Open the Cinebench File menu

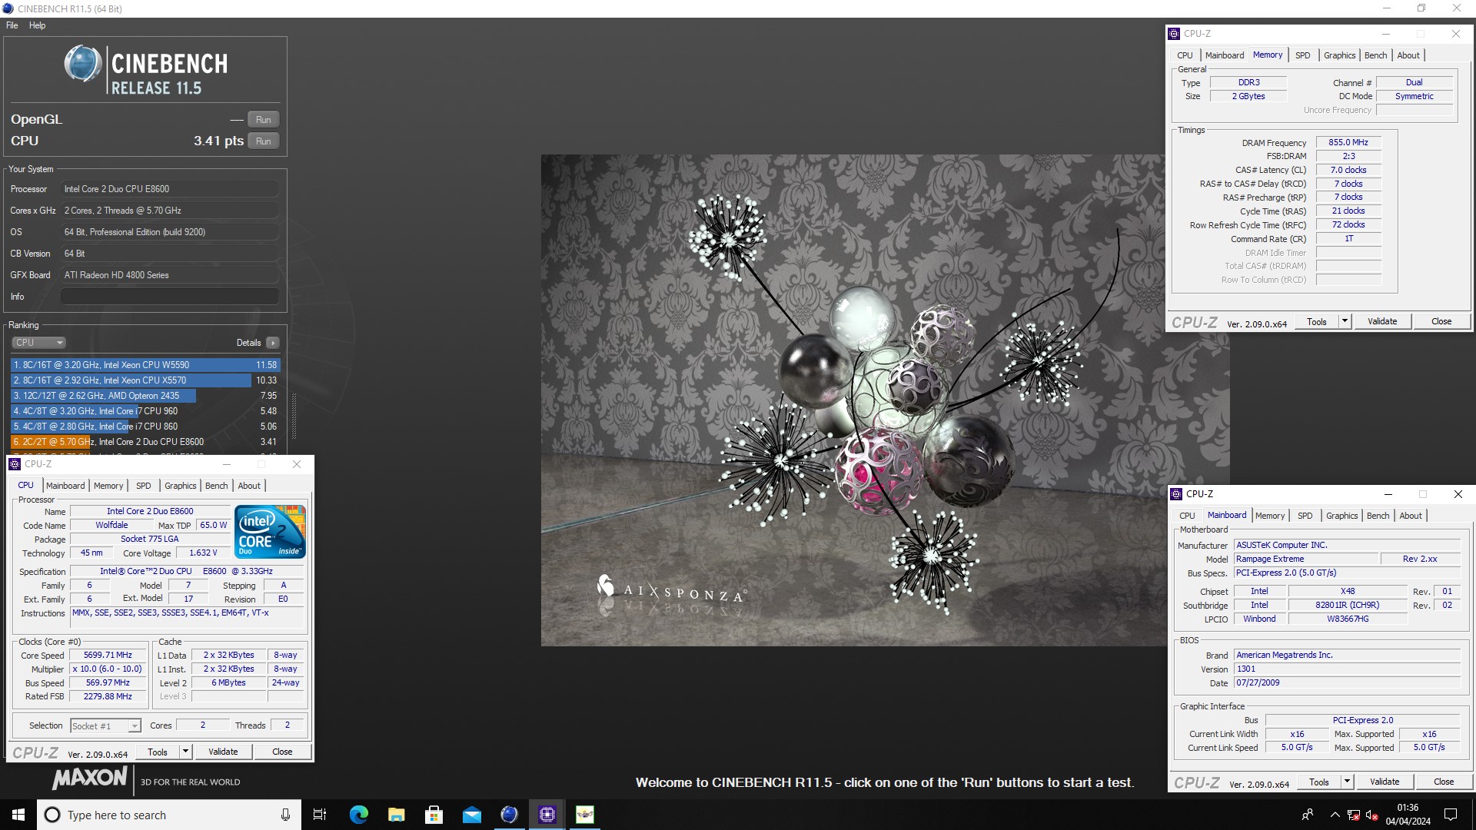tap(12, 25)
